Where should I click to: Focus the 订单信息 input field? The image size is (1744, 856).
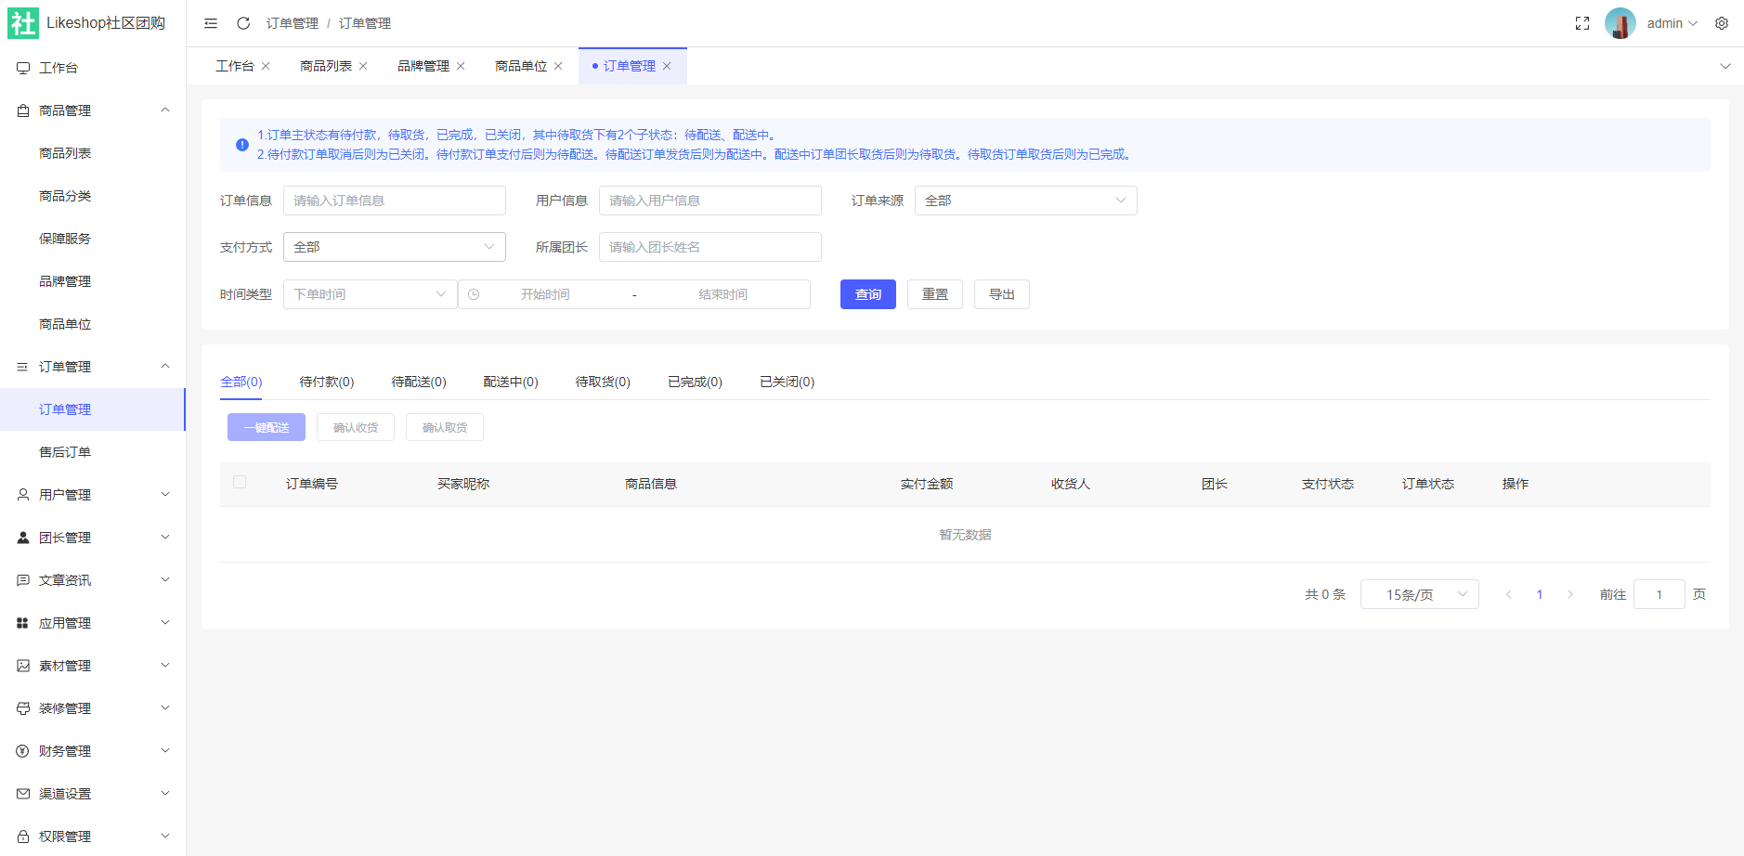[x=394, y=201]
